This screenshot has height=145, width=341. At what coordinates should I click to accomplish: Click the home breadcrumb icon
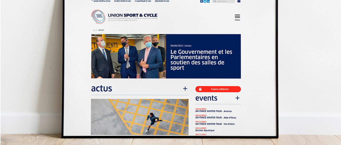(x=94, y=30)
